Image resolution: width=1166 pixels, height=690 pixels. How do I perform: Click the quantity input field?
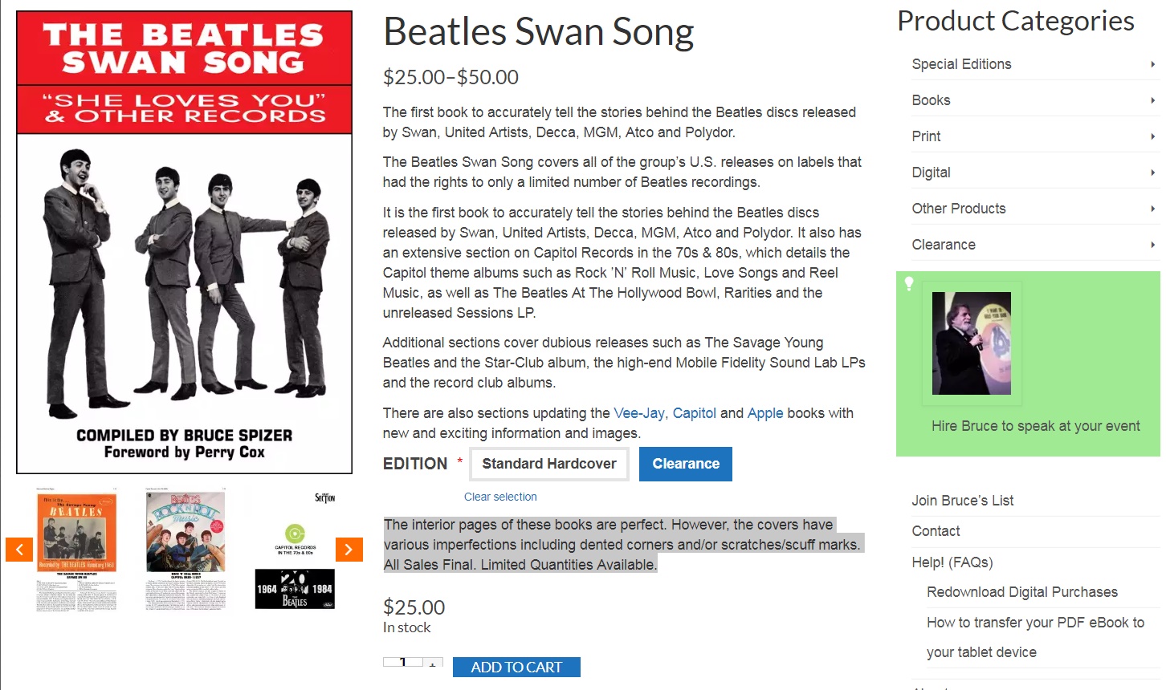point(403,663)
